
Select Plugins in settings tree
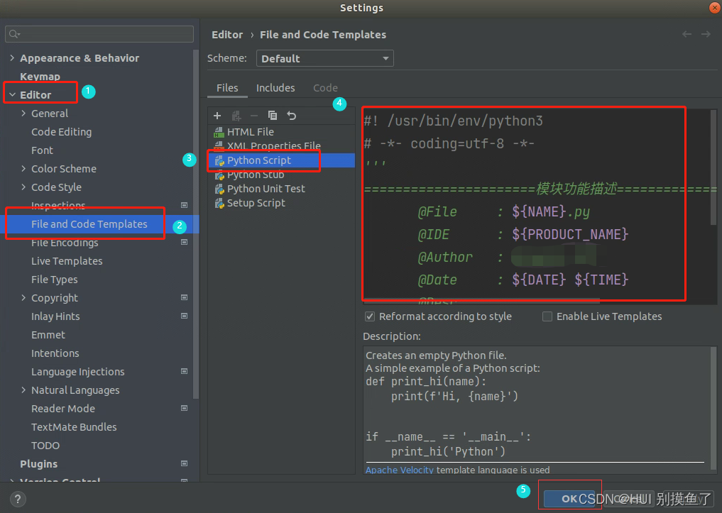pos(38,464)
